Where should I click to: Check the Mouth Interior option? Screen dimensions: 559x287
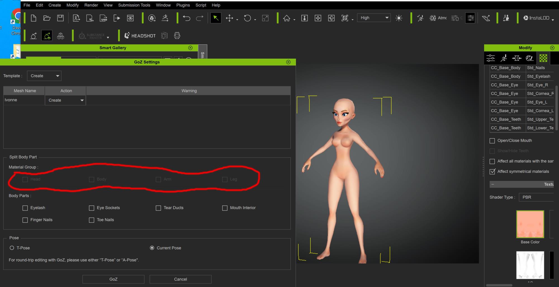(x=225, y=208)
